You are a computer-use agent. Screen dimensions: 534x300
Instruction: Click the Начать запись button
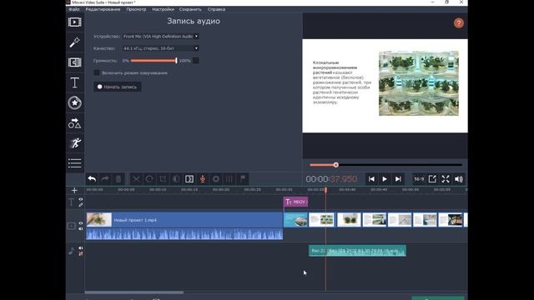click(x=118, y=87)
